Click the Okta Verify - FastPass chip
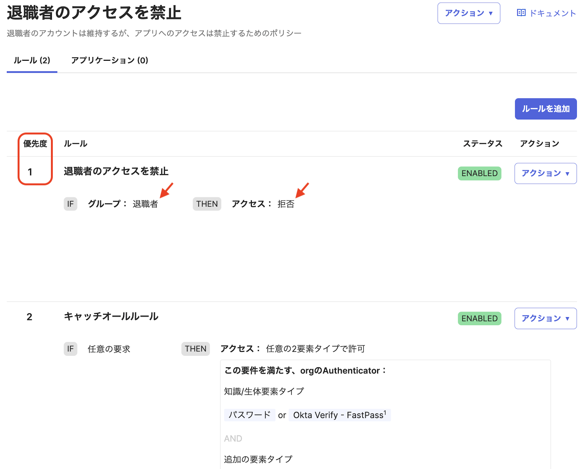This screenshot has height=469, width=588. point(340,415)
